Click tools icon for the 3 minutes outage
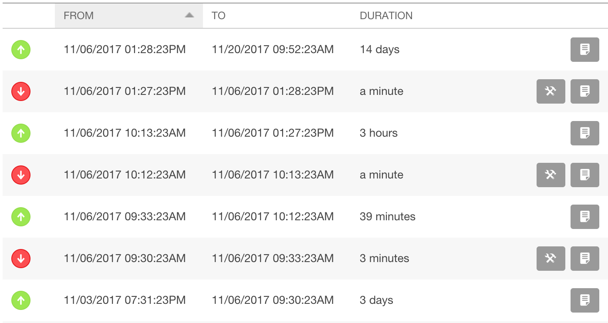The width and height of the screenshot is (608, 323). coord(551,259)
